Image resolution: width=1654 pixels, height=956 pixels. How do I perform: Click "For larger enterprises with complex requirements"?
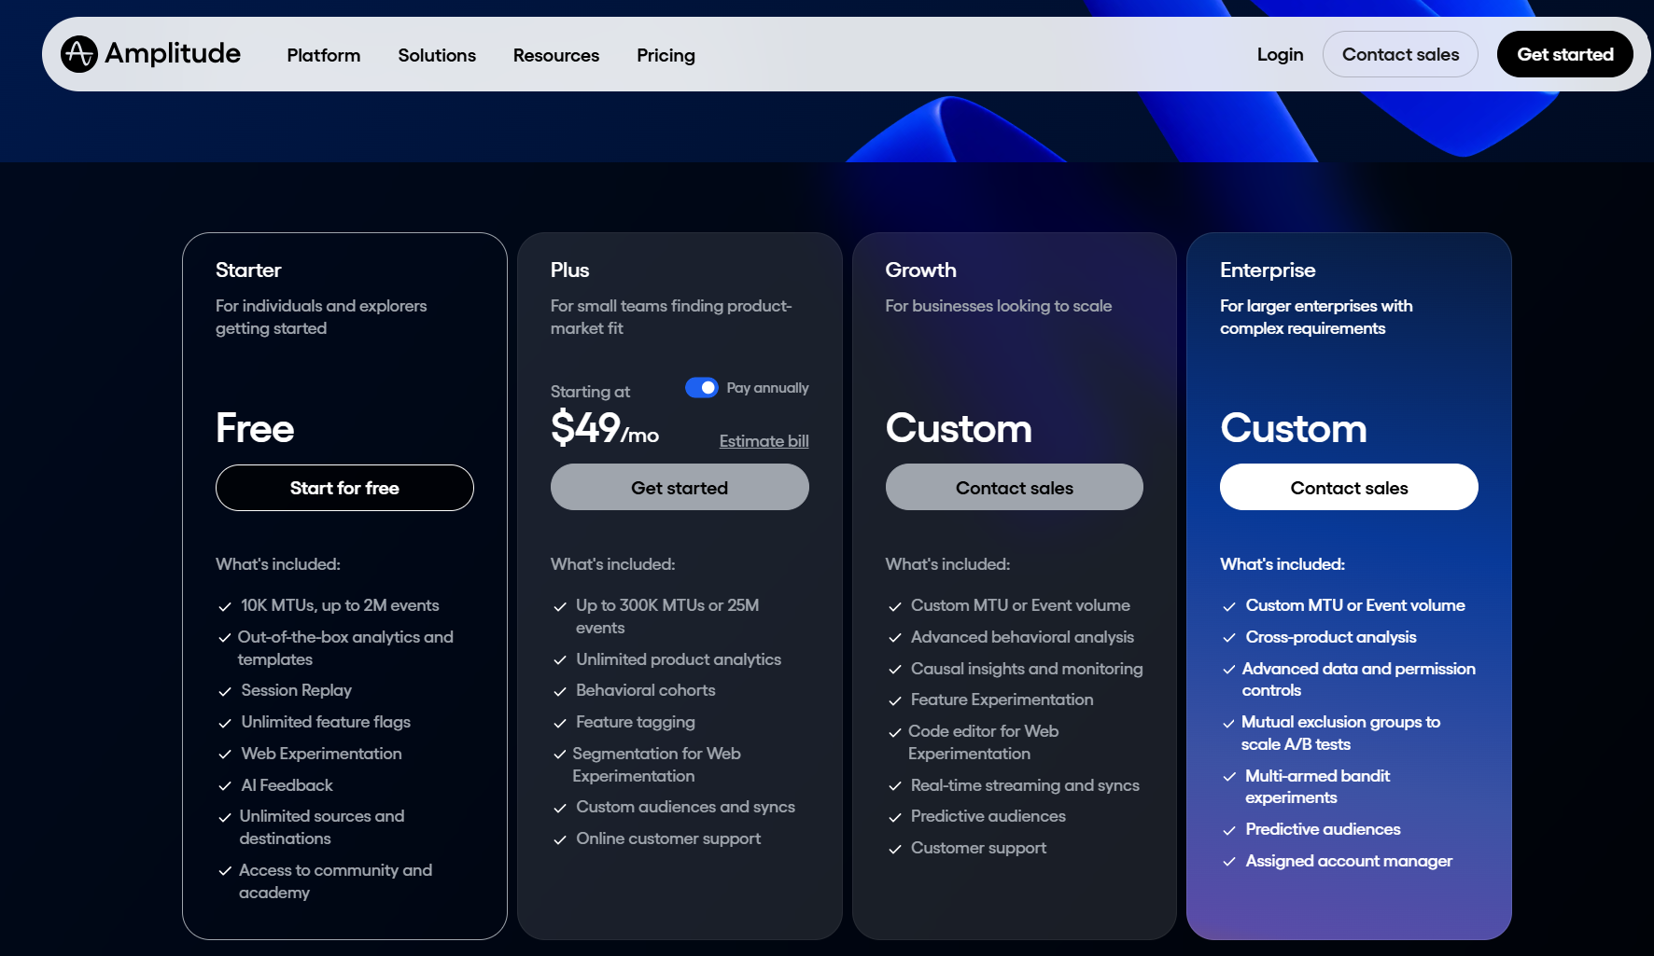click(1316, 317)
